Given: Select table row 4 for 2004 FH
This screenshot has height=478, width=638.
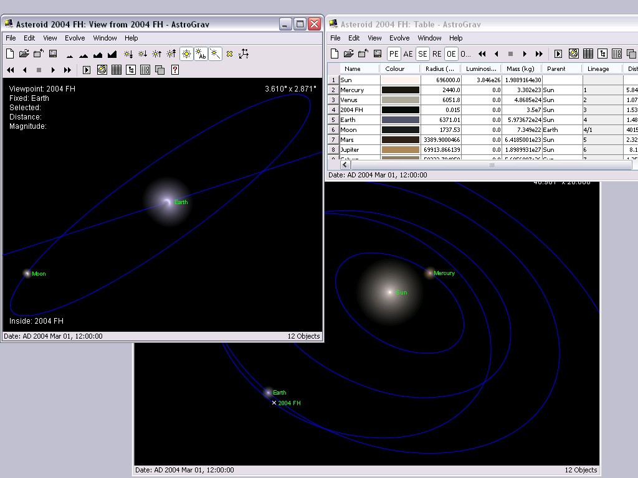Looking at the screenshot, I should point(333,110).
